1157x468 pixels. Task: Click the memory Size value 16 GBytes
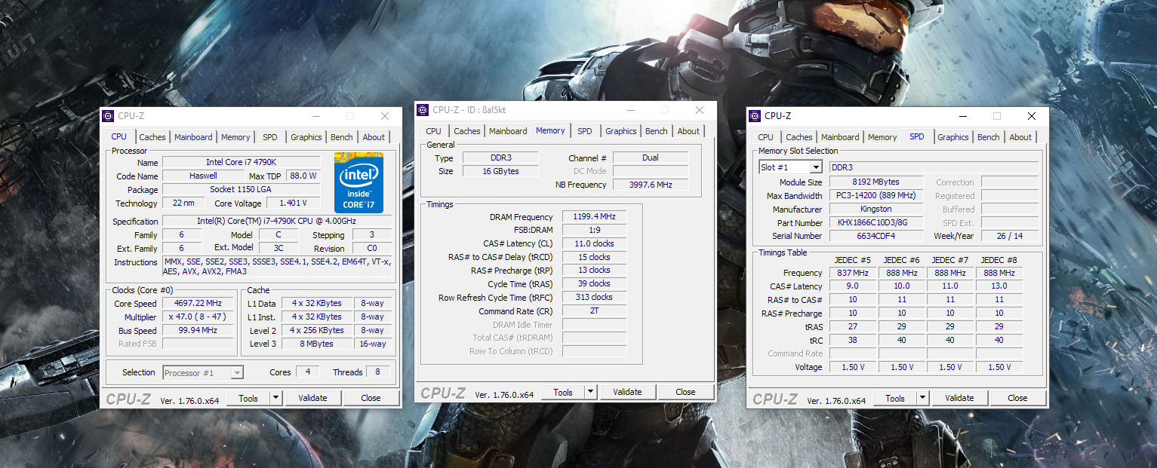click(x=500, y=171)
